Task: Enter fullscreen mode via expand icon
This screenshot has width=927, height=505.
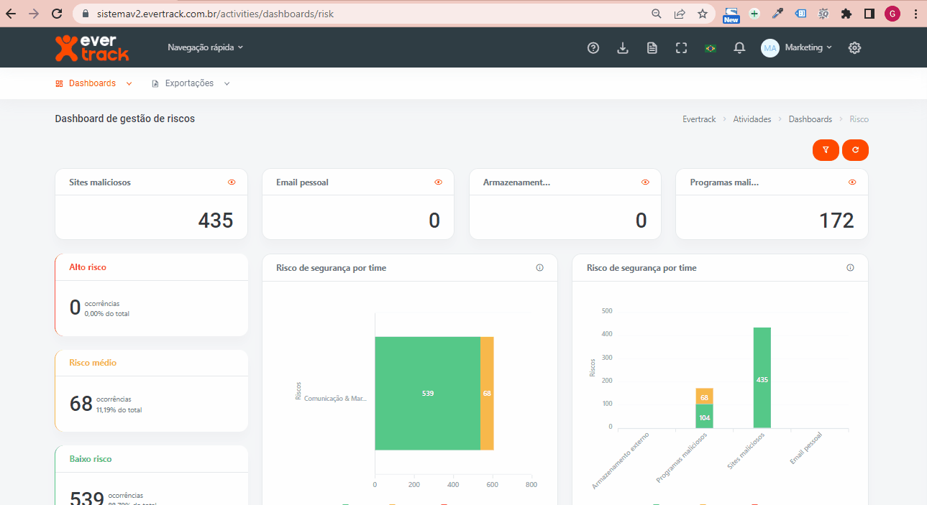Action: (682, 48)
